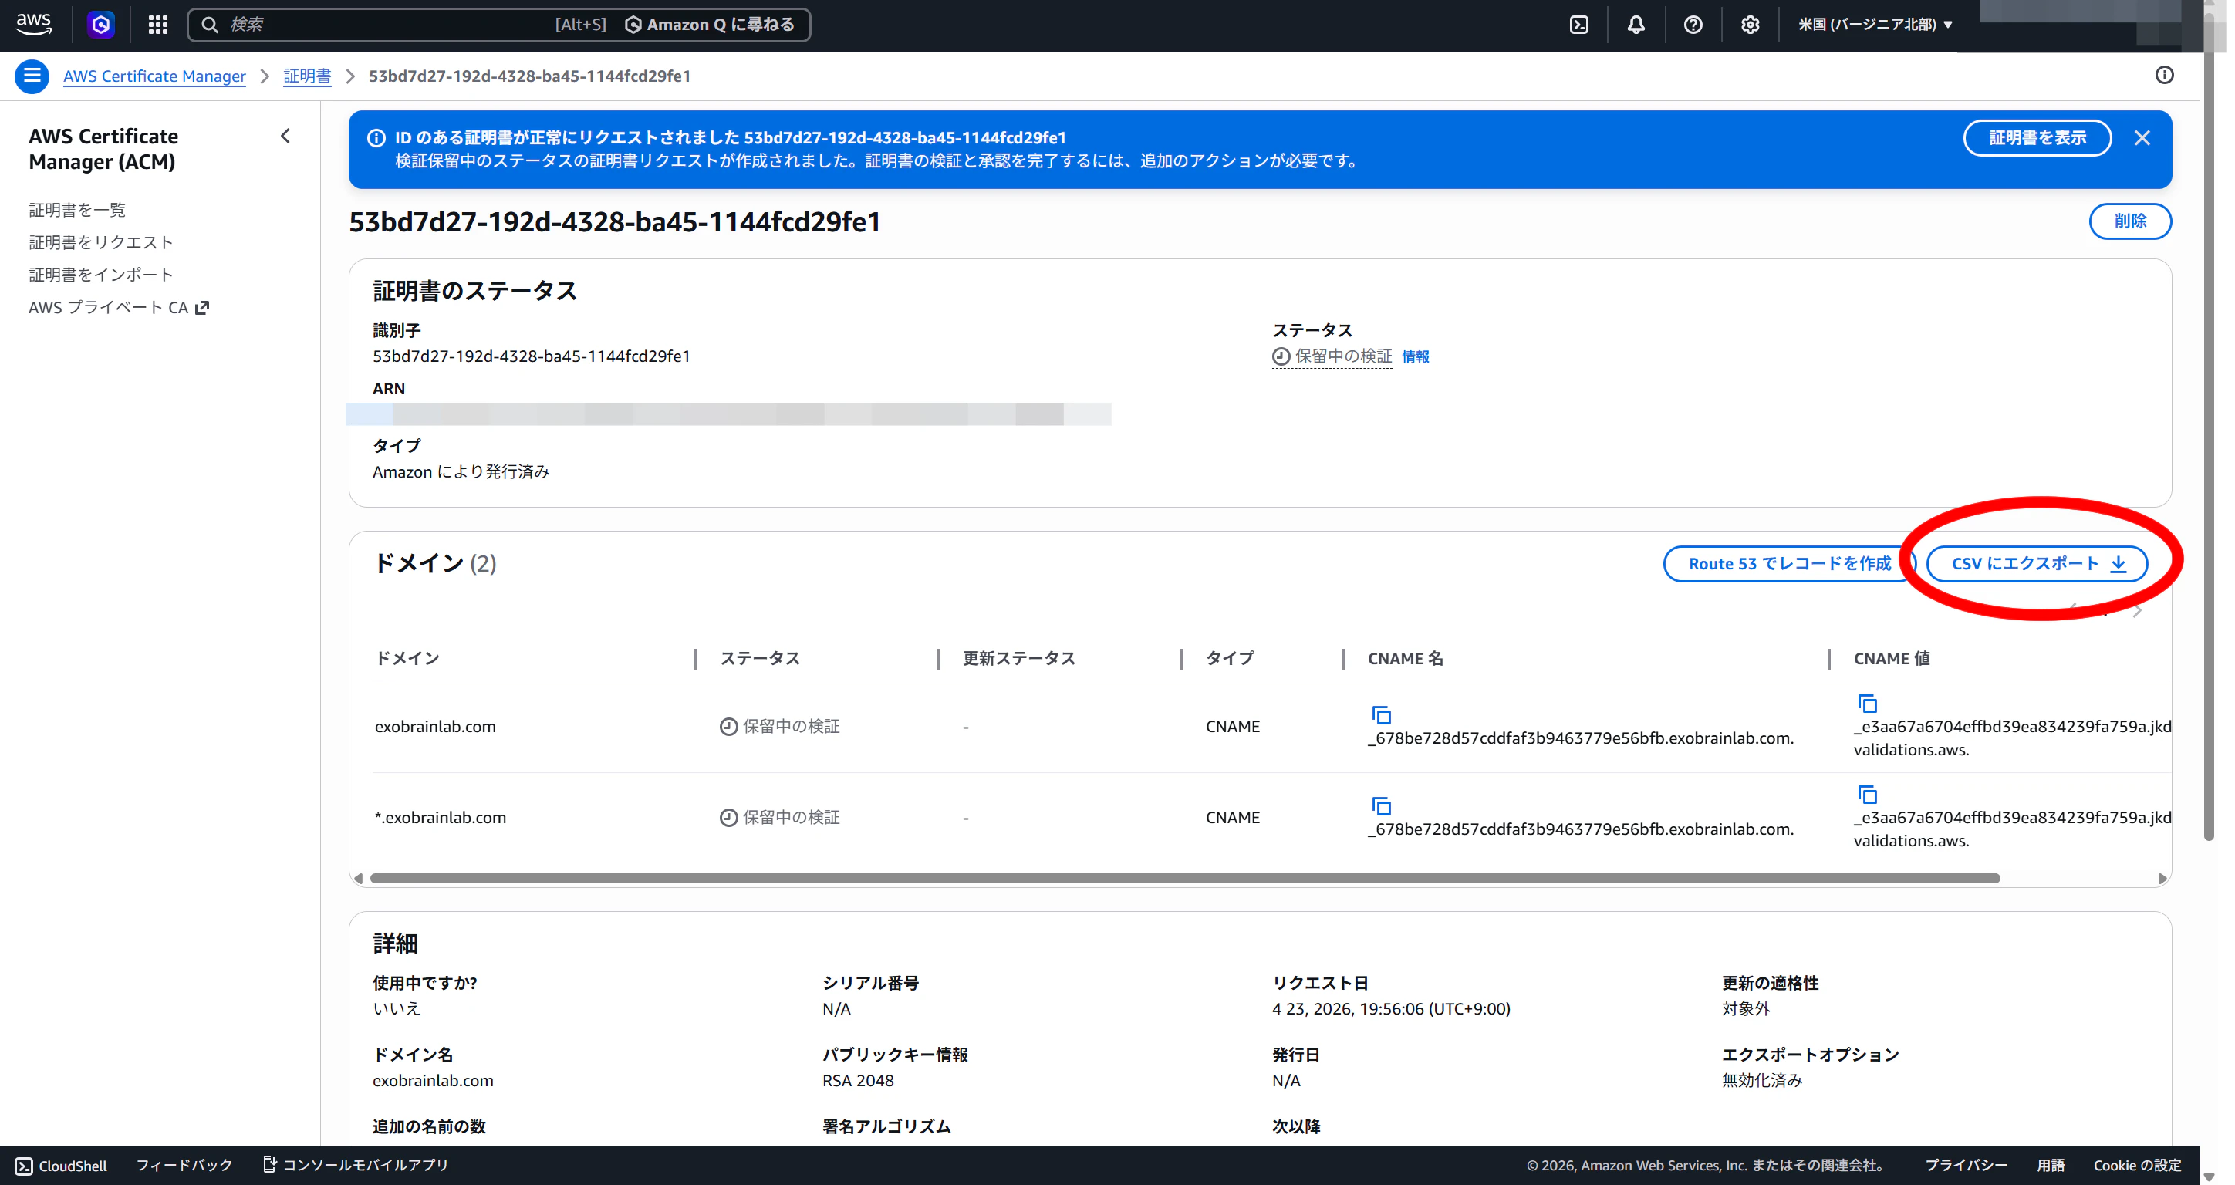The width and height of the screenshot is (2235, 1185).
Task: Click CloudShell in the bottom bar
Action: click(x=61, y=1165)
